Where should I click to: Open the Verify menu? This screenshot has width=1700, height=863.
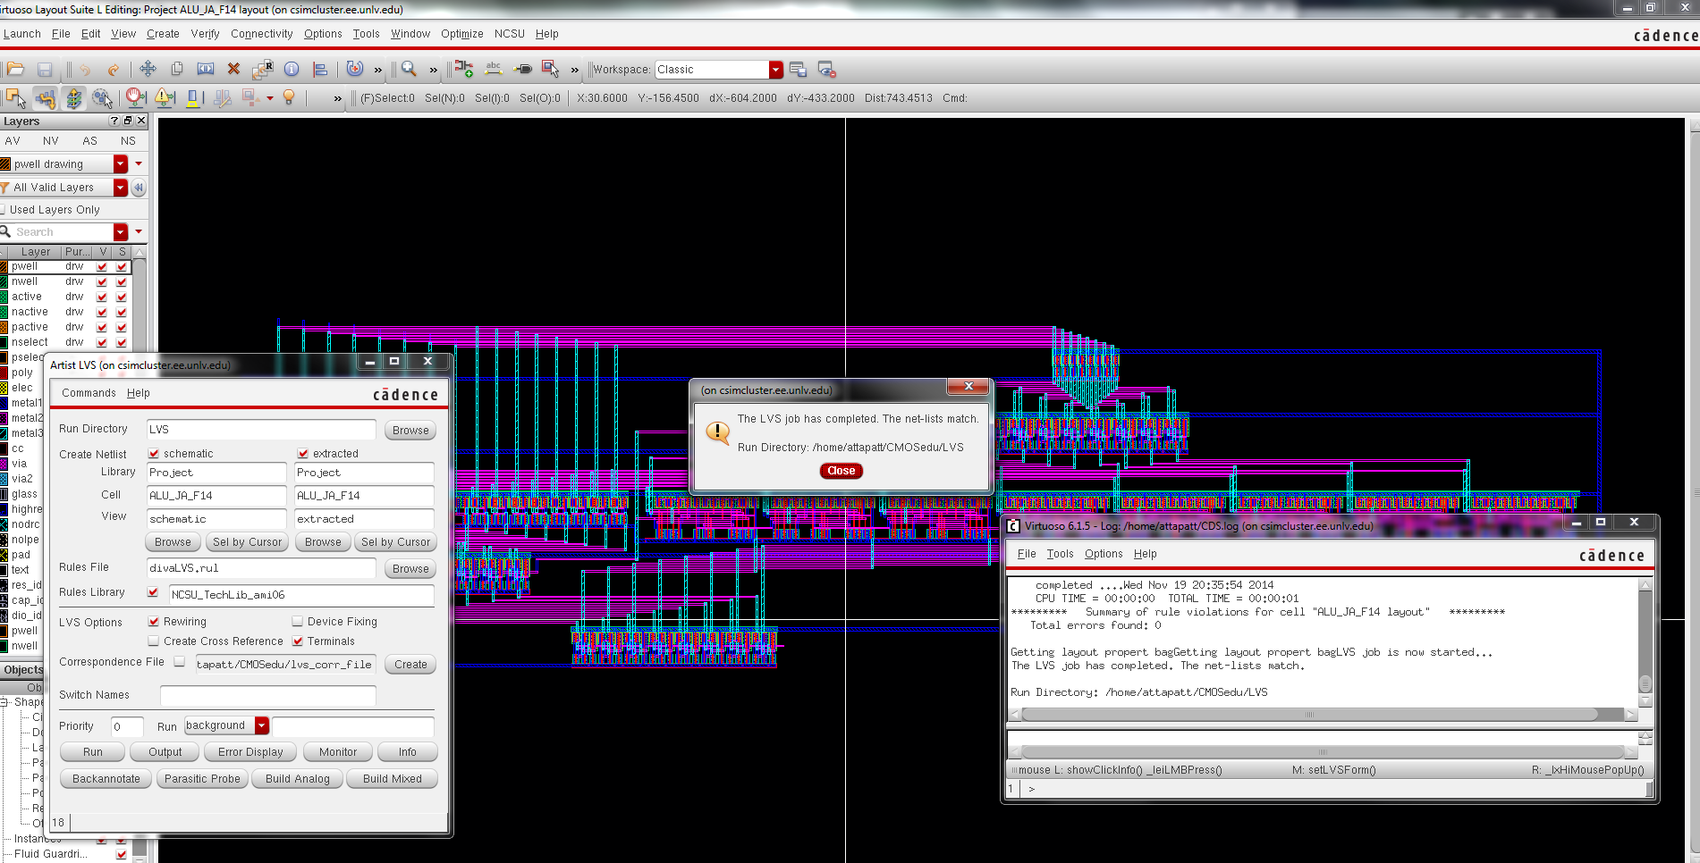(205, 34)
